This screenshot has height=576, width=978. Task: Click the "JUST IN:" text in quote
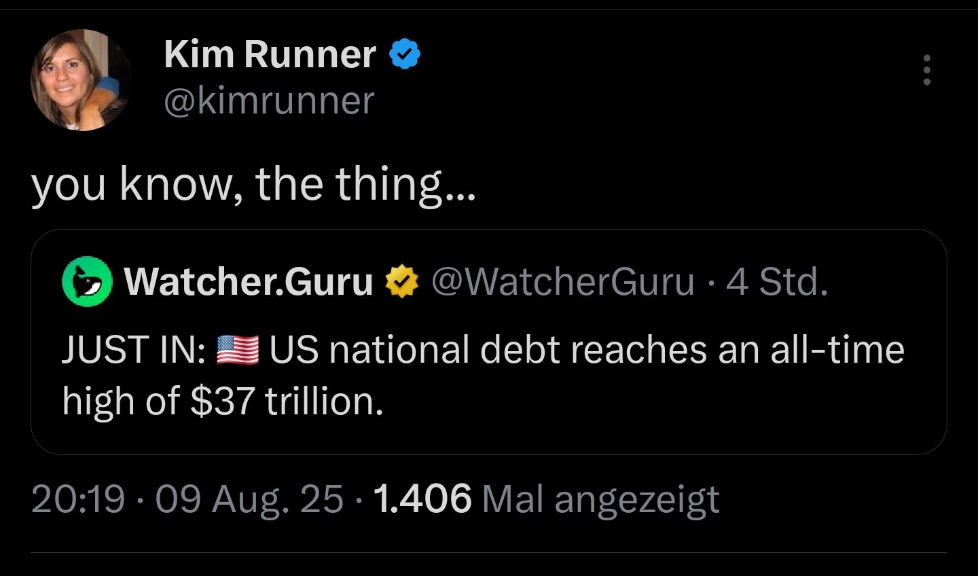134,350
